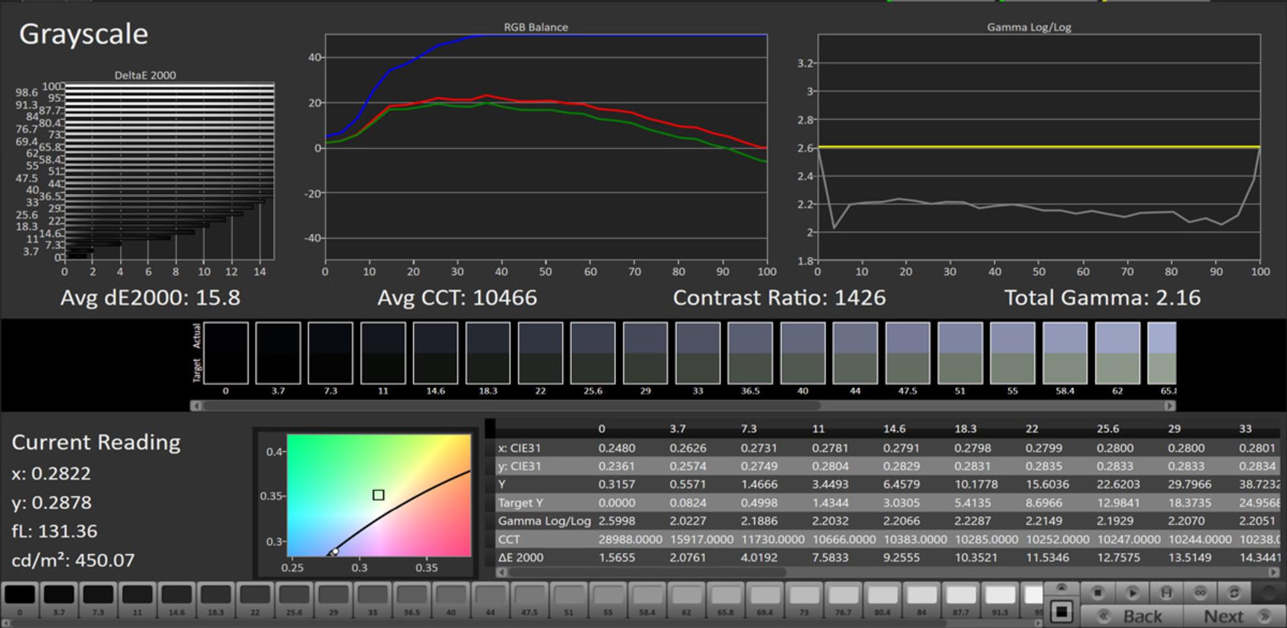The image size is (1287, 628).
Task: Click the comparison patches scrollbar left arrow
Action: click(196, 406)
